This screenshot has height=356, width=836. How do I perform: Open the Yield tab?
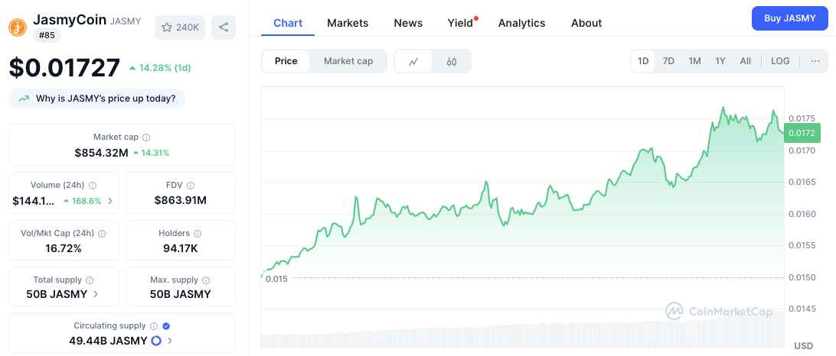pyautogui.click(x=460, y=23)
